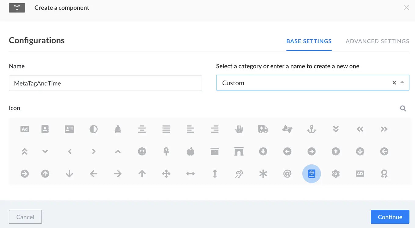The image size is (415, 228).
Task: Choose the align-center icon
Action: tap(142, 129)
